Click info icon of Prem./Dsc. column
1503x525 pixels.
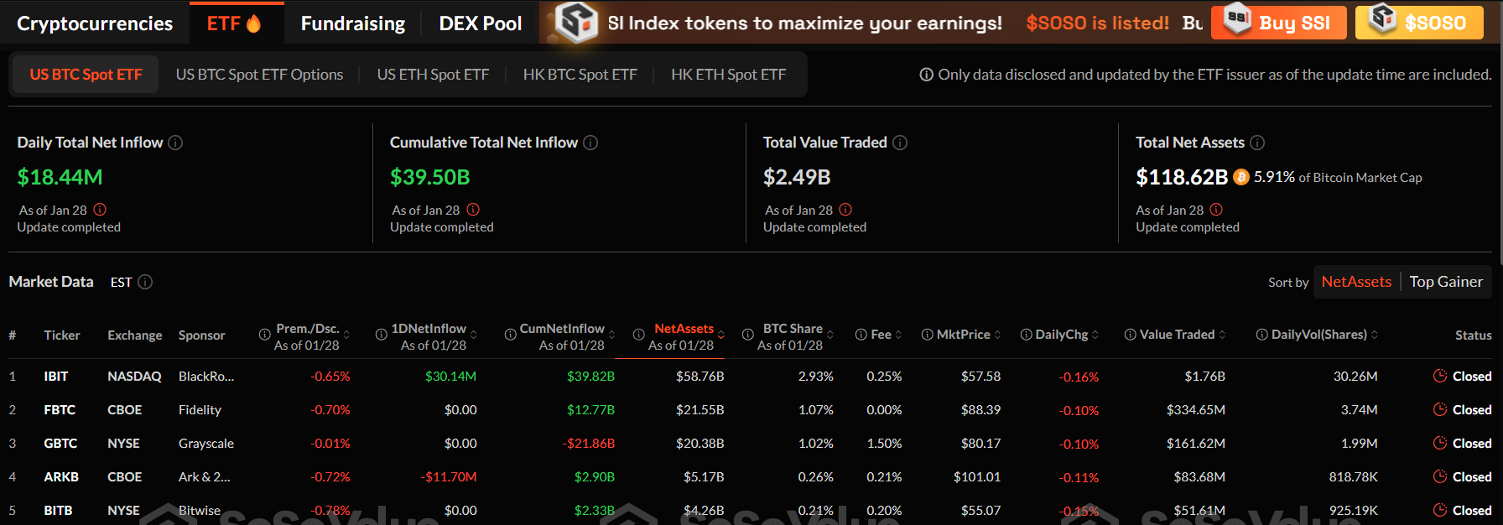click(x=265, y=335)
